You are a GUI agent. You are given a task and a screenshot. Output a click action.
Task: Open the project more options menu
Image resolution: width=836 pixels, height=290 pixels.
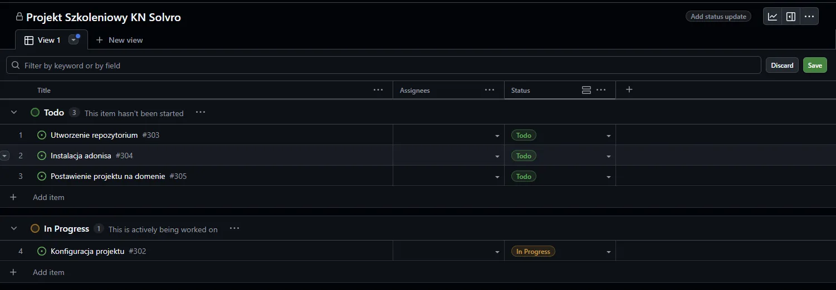click(809, 17)
